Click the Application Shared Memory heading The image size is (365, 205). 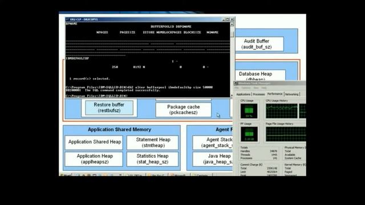(x=119, y=129)
